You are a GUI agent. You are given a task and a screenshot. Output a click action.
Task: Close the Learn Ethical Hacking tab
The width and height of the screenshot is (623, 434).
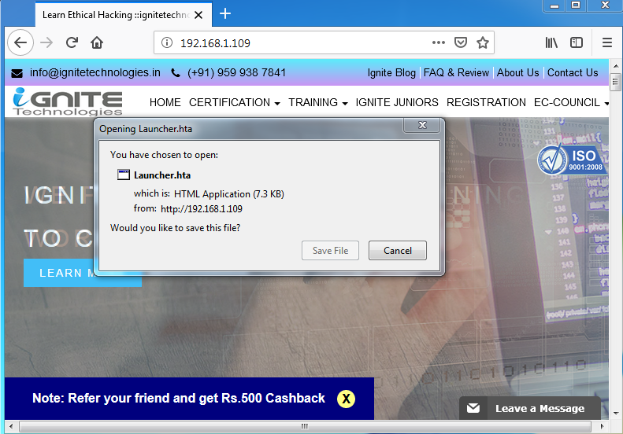pos(198,15)
